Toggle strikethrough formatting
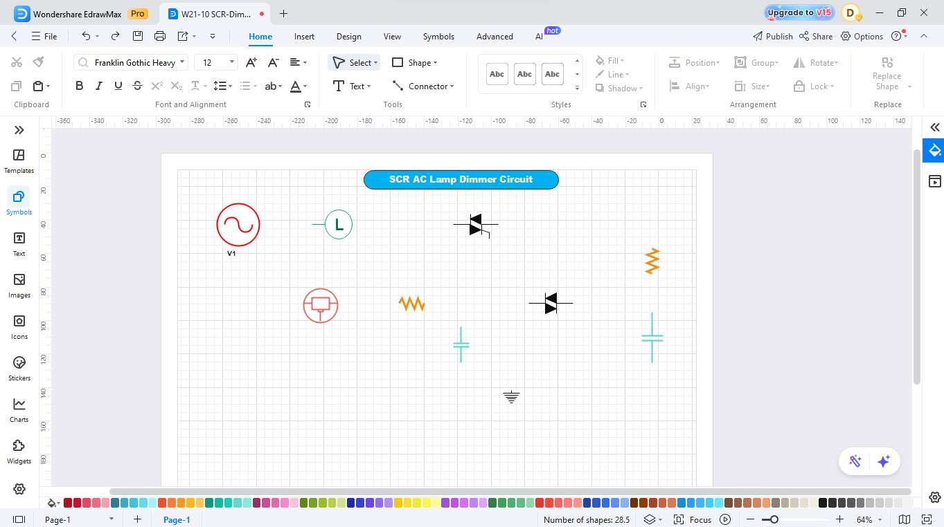The image size is (944, 527). tap(137, 86)
